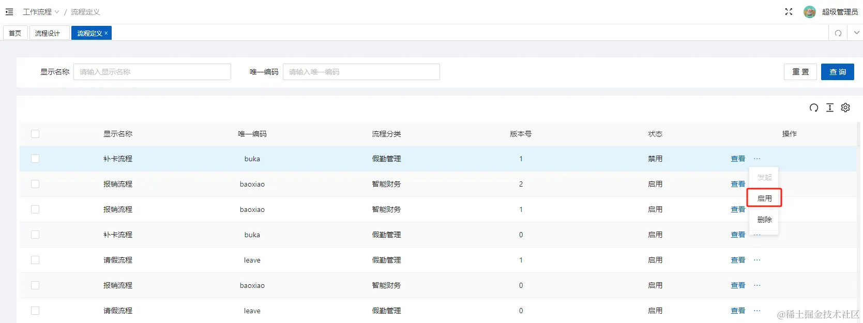Choose 发起 in the action menu
Viewport: 863px width, 323px height.
764,177
